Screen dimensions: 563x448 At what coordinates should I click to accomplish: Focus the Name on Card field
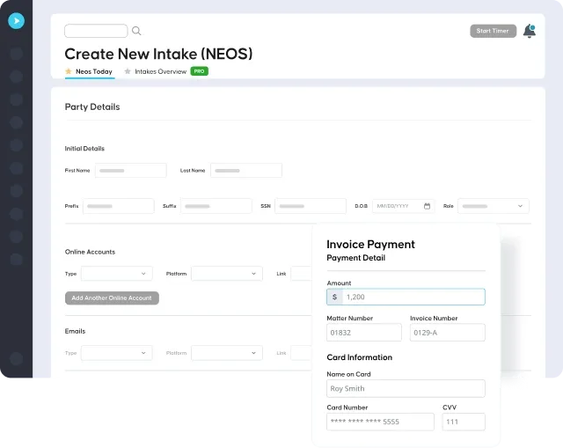[406, 388]
